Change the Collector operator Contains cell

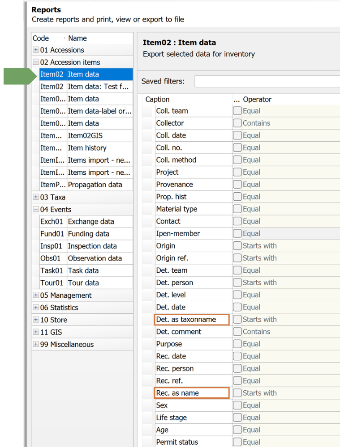point(291,123)
